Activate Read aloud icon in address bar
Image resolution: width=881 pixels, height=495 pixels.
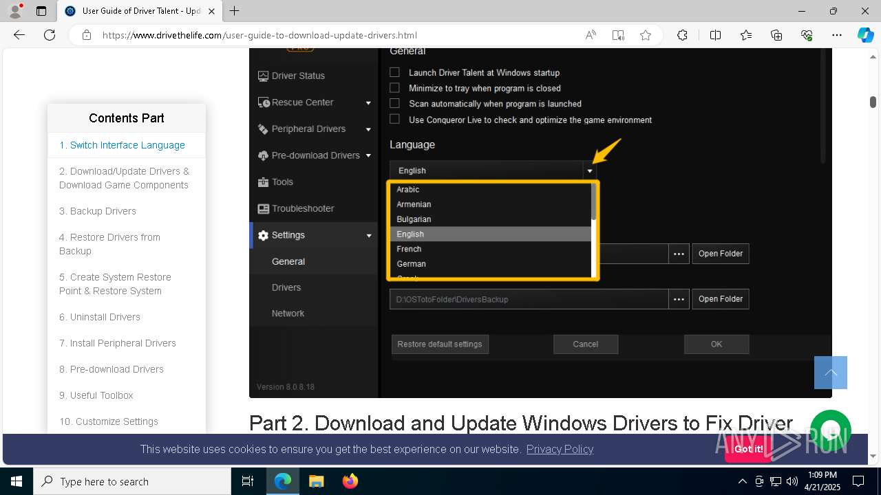591,35
